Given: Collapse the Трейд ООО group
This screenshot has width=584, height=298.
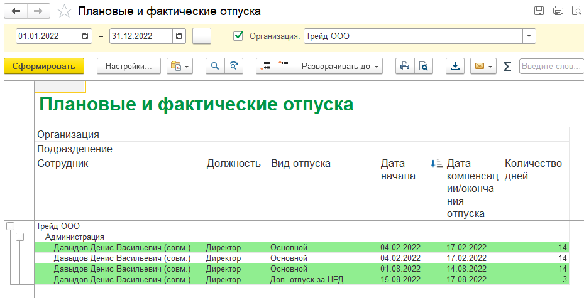Looking at the screenshot, I should coord(10,226).
